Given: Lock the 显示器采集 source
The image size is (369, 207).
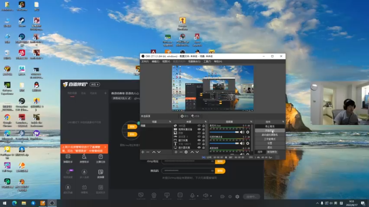Looking at the screenshot, I should pyautogui.click(x=203, y=148).
